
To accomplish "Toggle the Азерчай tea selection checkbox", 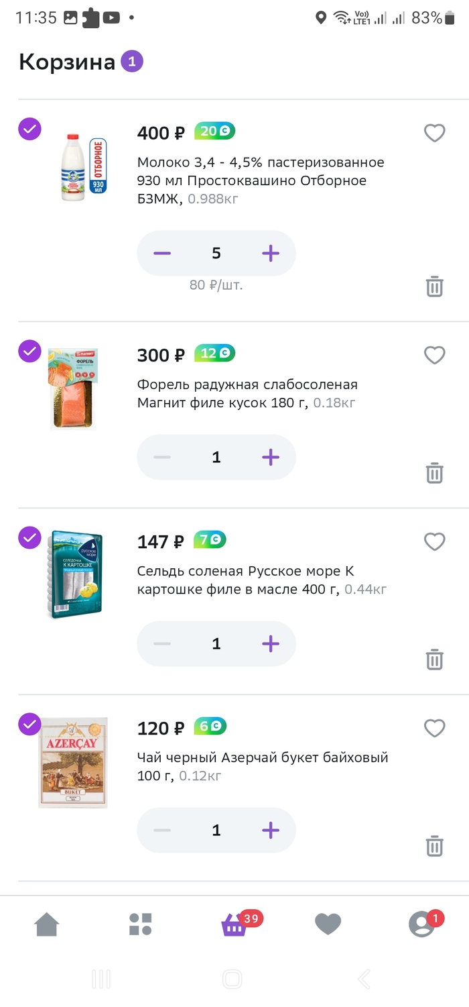I will (29, 724).
